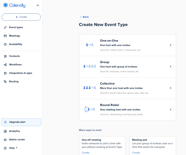Screen dimensions: 186x155
Task: Click 'One host with one invitee' text
Action: click(x=115, y=45)
